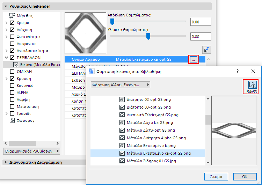
Task: Toggle the Ανακλαστικότητα checkbox
Action: pos(12,51)
